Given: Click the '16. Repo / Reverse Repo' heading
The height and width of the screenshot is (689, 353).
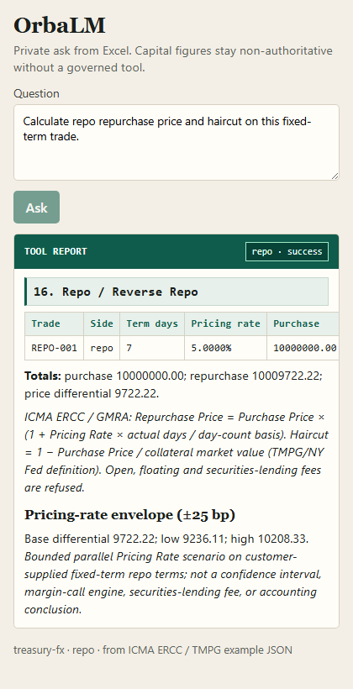Looking at the screenshot, I should point(176,292).
